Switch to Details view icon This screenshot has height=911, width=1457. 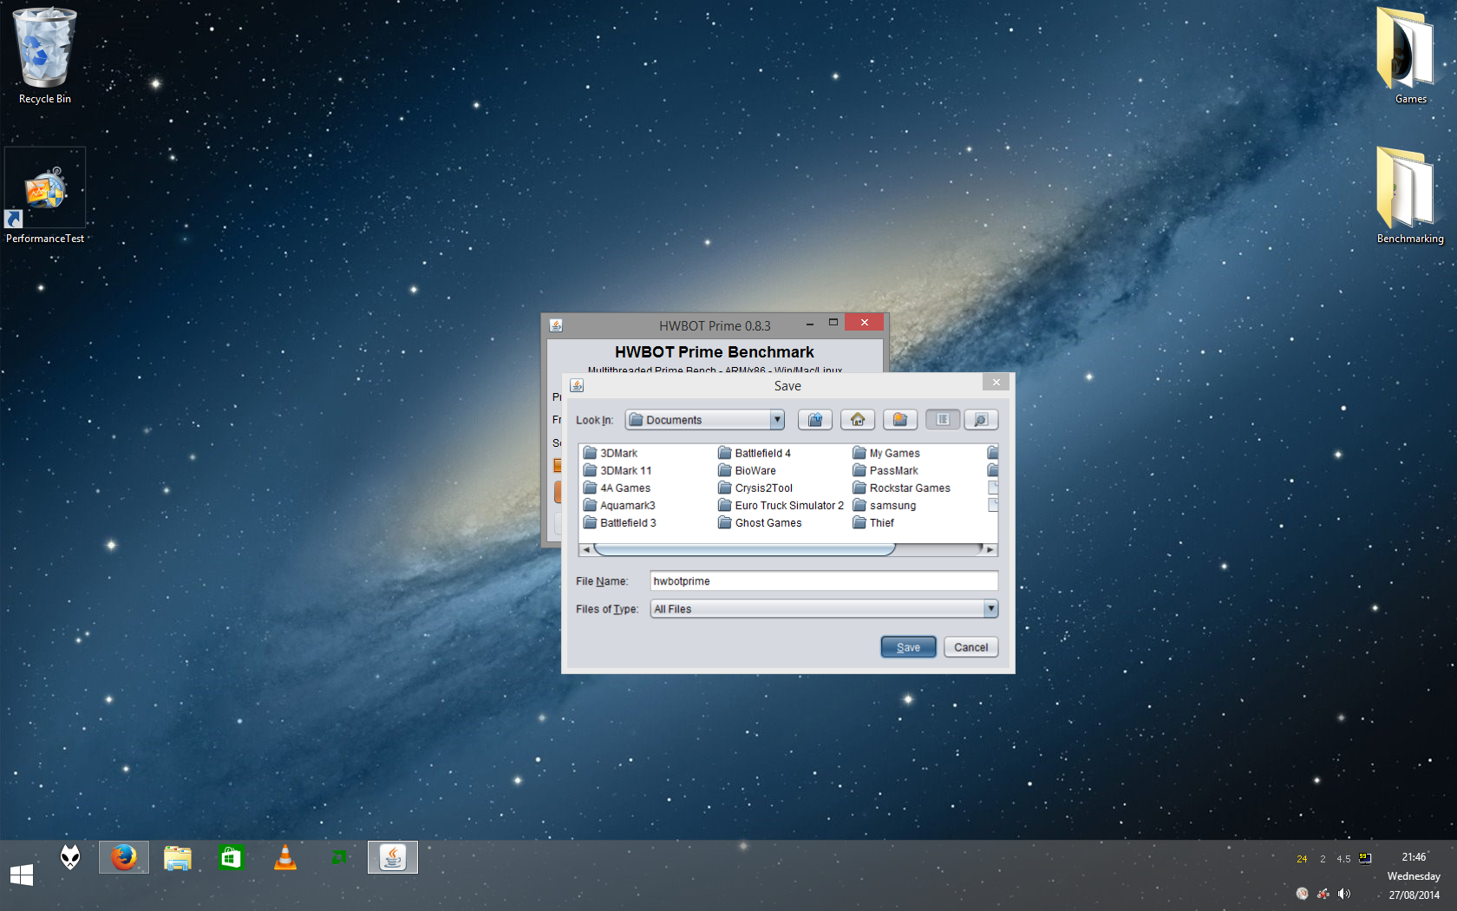click(981, 420)
